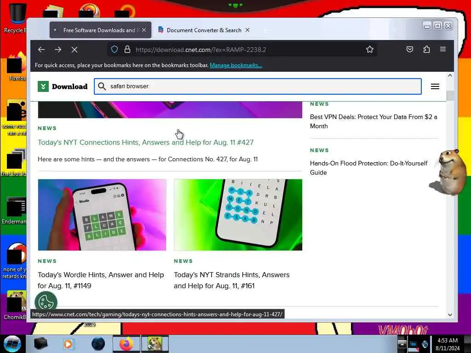Viewport: 471px width, 353px height.
Task: Open the tracking protection shield icon
Action: 115,49
